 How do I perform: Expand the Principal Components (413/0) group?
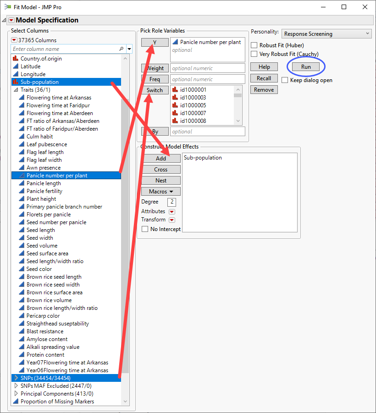point(16,393)
